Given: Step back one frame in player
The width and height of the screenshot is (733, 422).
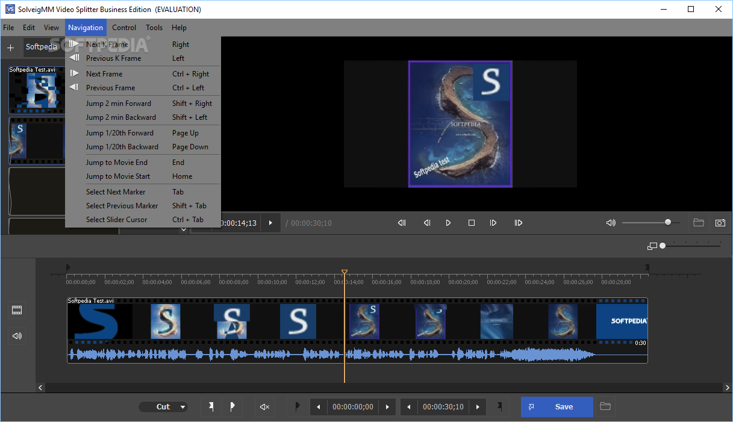Looking at the screenshot, I should click(x=426, y=223).
